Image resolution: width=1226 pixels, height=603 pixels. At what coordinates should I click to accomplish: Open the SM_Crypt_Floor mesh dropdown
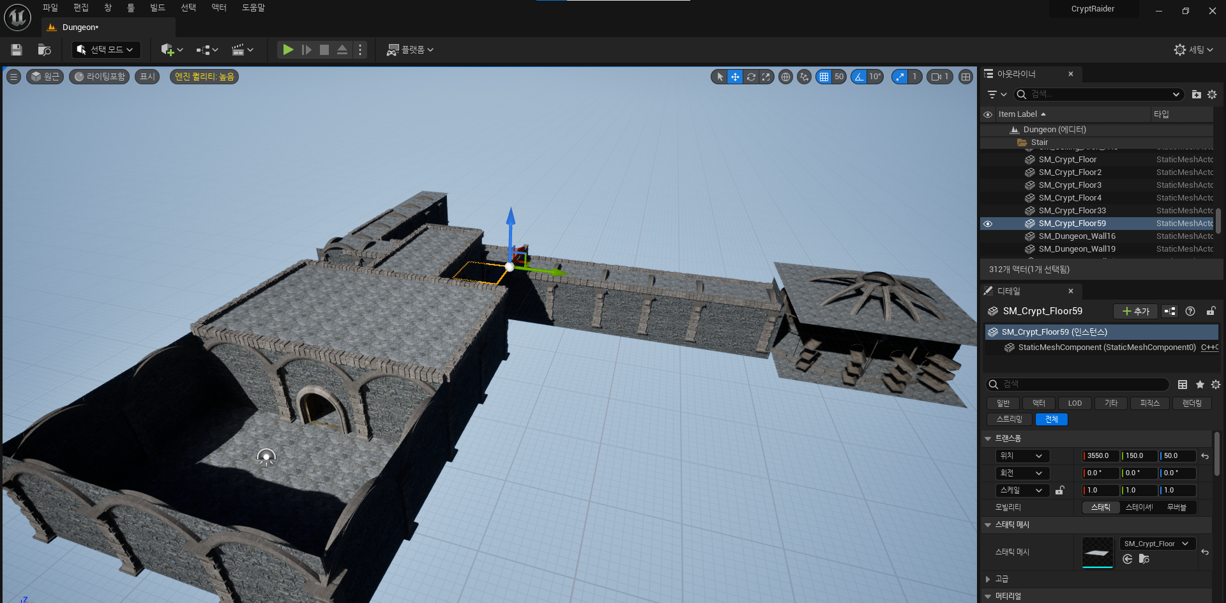tap(1158, 544)
